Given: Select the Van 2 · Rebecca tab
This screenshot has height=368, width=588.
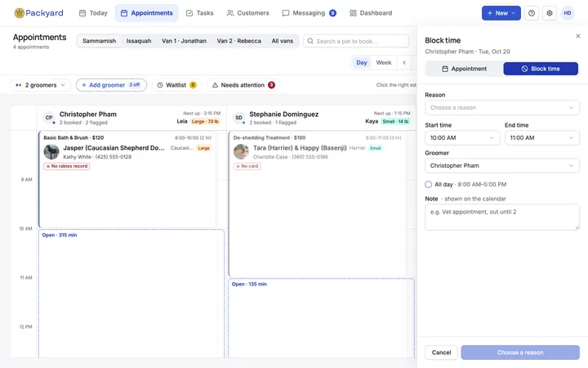Looking at the screenshot, I should point(238,41).
